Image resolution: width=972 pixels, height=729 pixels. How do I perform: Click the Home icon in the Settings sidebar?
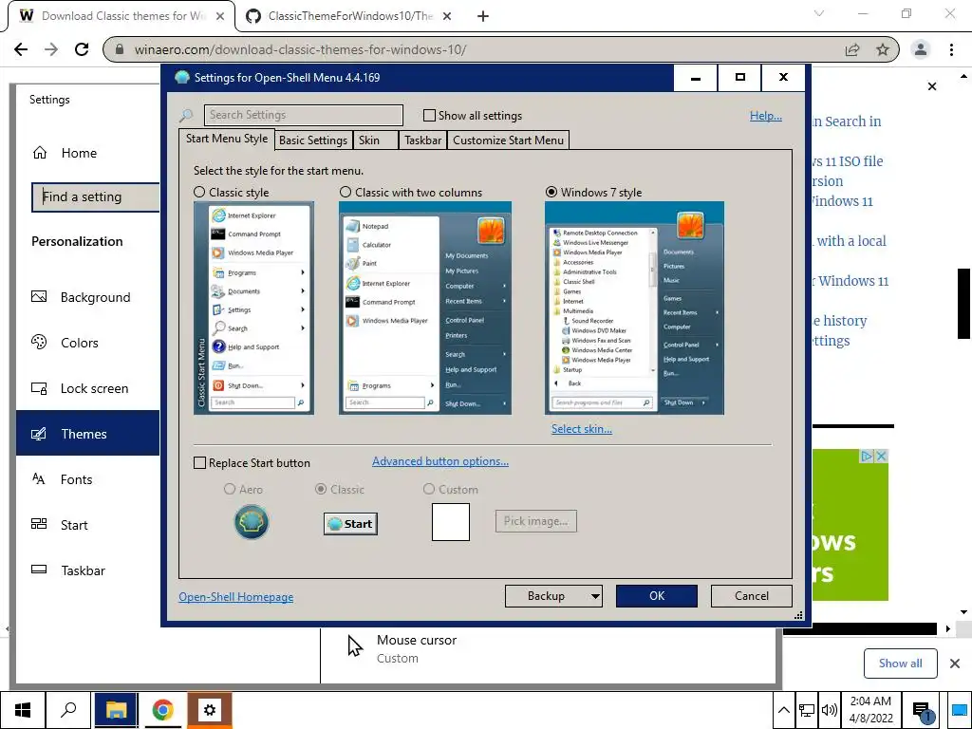[x=40, y=153]
